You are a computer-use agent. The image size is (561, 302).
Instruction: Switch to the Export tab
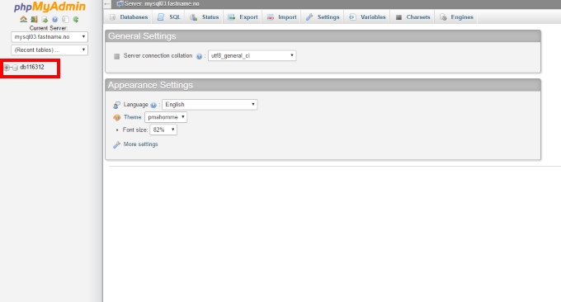(243, 17)
